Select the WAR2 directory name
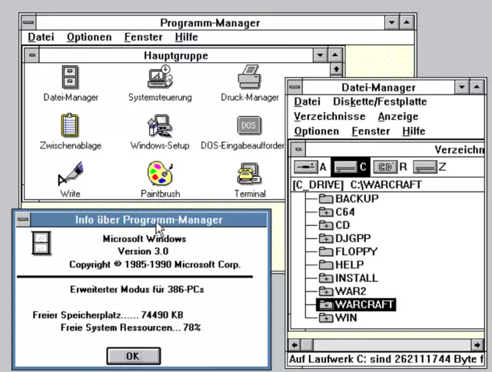 click(351, 291)
